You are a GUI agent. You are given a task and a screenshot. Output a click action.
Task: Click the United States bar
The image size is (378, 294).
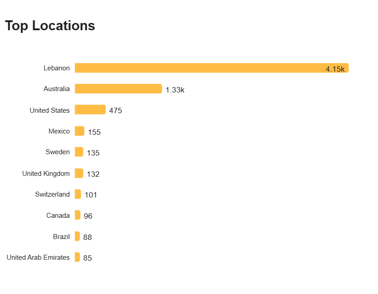(90, 110)
